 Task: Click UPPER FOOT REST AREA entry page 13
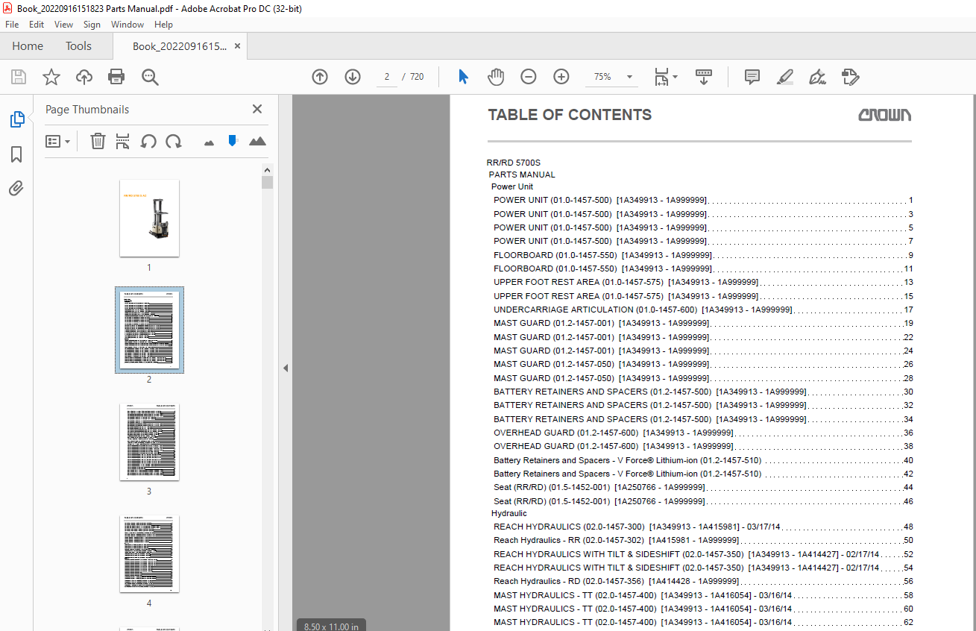[x=703, y=282]
